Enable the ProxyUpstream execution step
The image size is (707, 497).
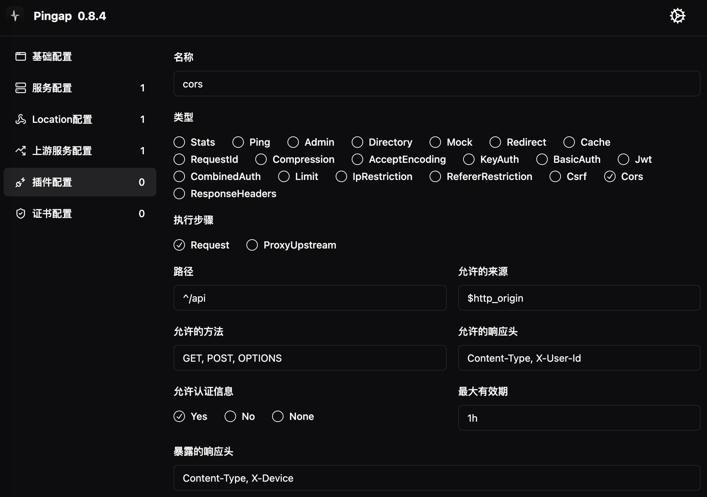[253, 245]
